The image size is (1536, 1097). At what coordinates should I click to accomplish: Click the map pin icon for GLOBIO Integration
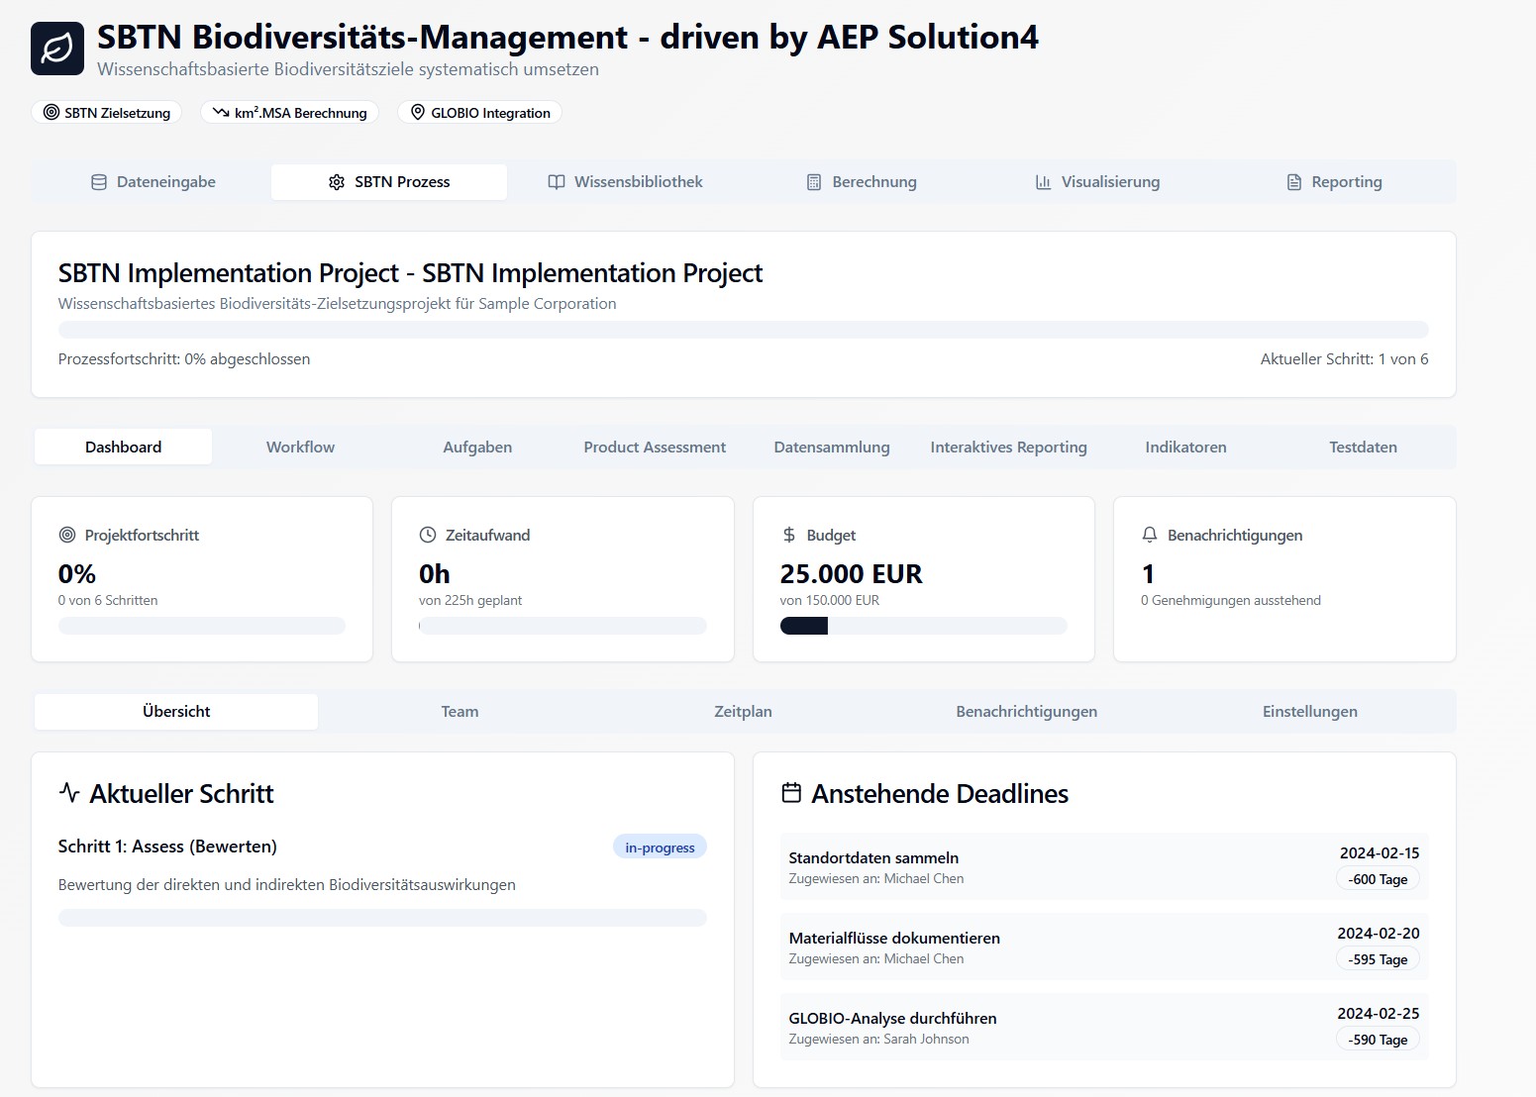pos(418,113)
